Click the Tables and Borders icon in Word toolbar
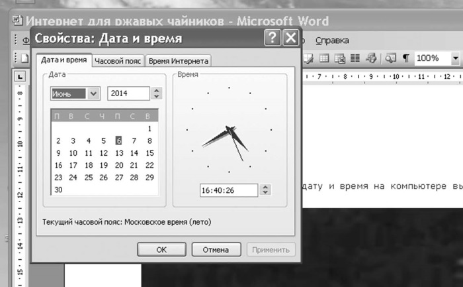The width and height of the screenshot is (463, 287). pos(308,58)
